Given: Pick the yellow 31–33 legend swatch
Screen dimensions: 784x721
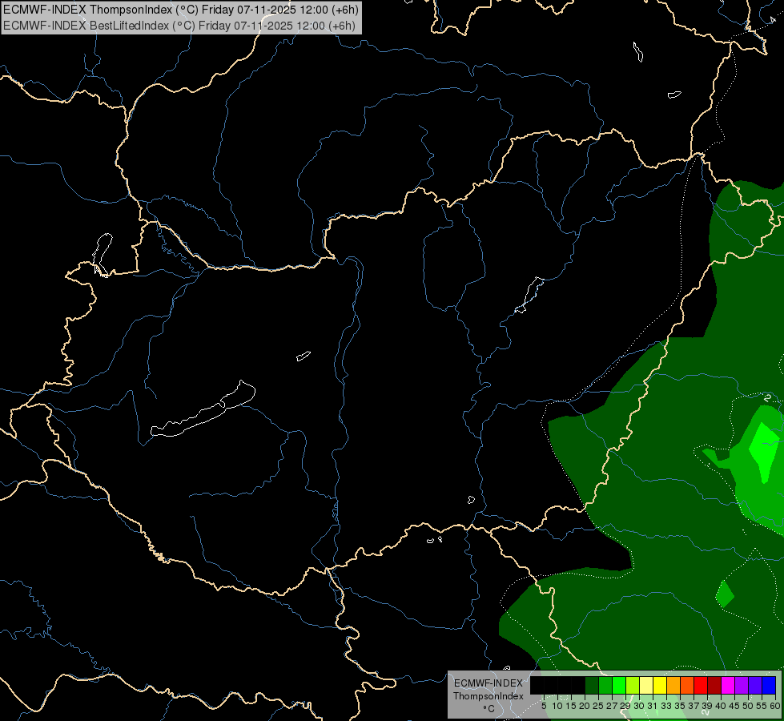Looking at the screenshot, I should [660, 685].
